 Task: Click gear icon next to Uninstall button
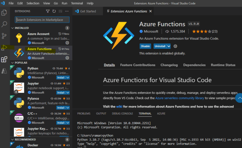pyautogui.click(x=176, y=46)
